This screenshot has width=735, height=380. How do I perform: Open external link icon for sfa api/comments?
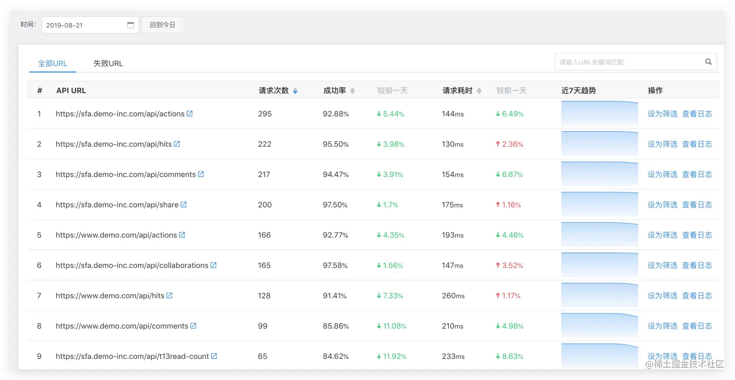tap(201, 174)
